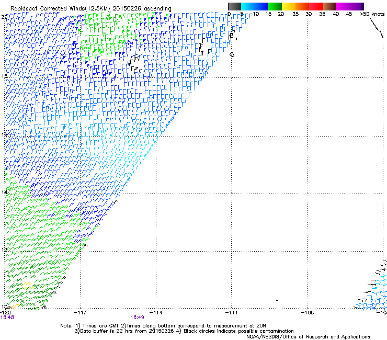Click the word 'ascending' in the title
Image resolution: width=387 pixels, height=340 pixels.
(157, 9)
